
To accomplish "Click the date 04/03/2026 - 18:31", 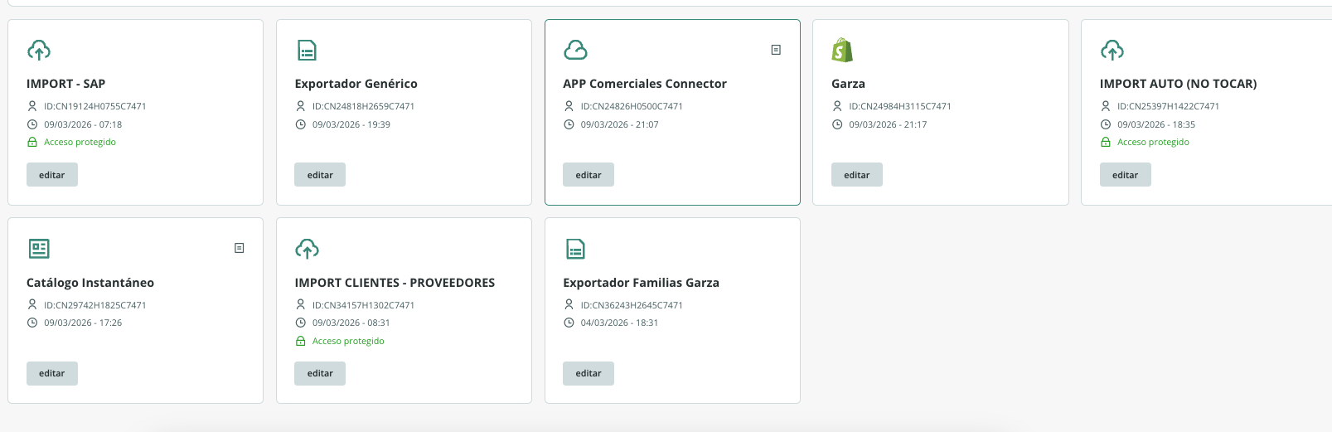I will click(x=619, y=323).
